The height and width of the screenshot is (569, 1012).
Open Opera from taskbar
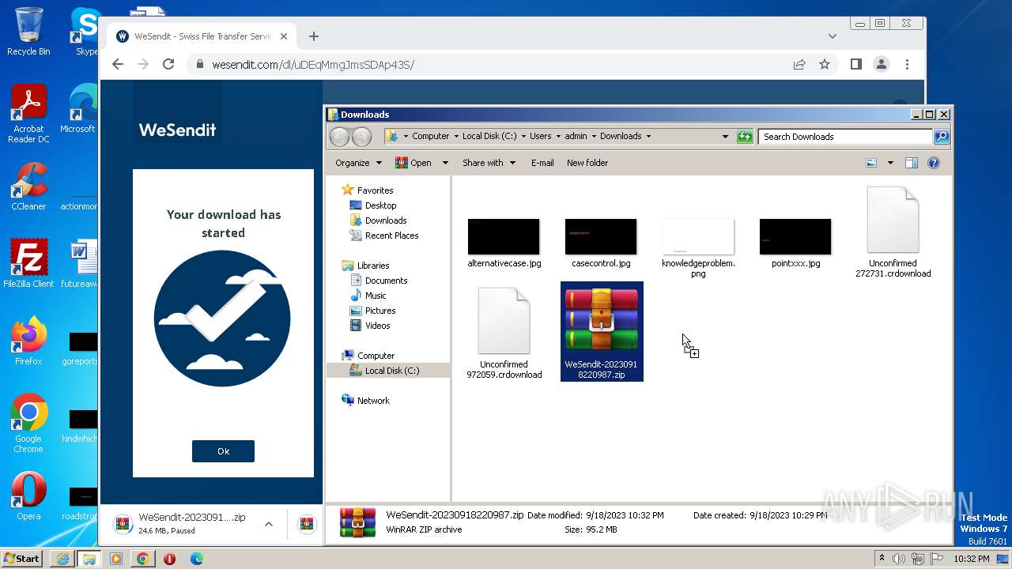[169, 559]
